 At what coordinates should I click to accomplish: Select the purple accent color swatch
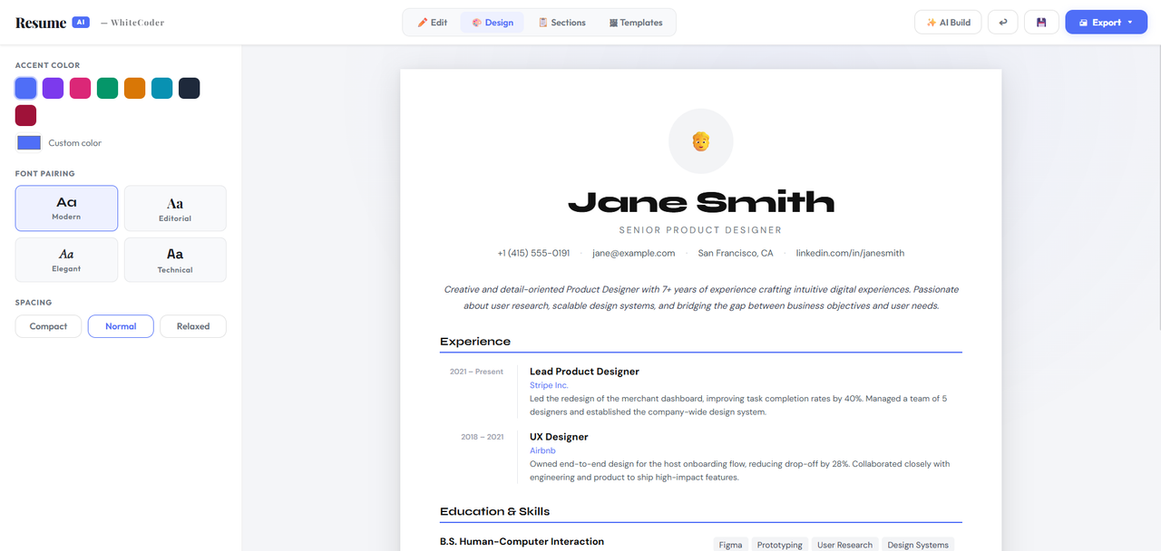(x=53, y=88)
